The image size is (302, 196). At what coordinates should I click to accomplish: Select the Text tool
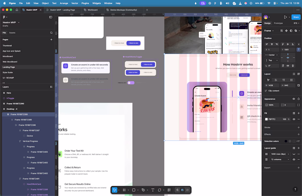[153, 190]
